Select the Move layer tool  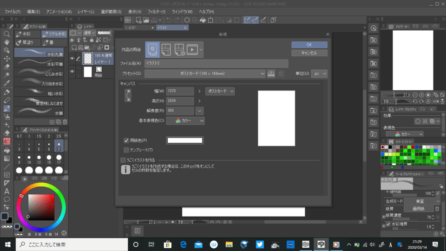tap(7, 59)
